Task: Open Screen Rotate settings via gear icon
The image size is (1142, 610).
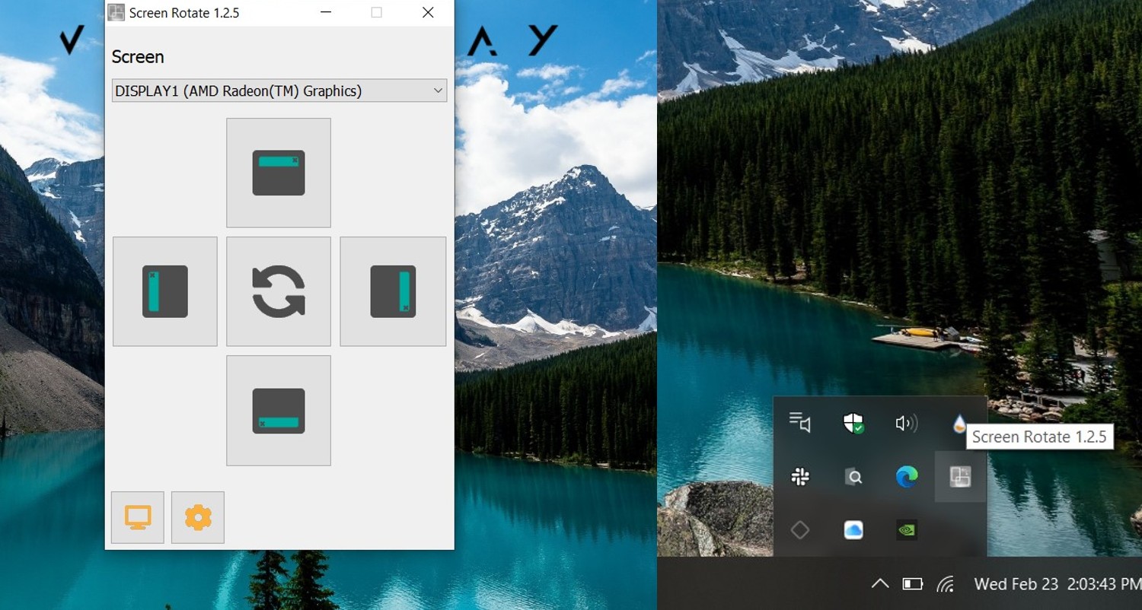Action: point(197,516)
